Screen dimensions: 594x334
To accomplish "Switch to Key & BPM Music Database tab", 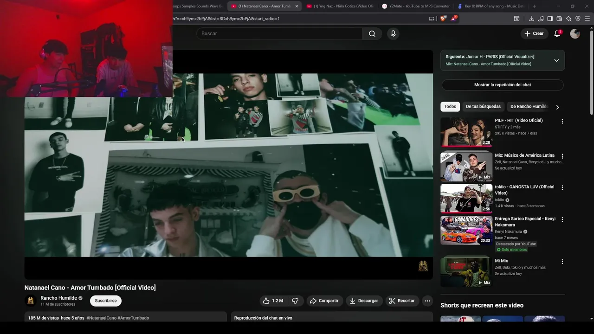I will (491, 6).
